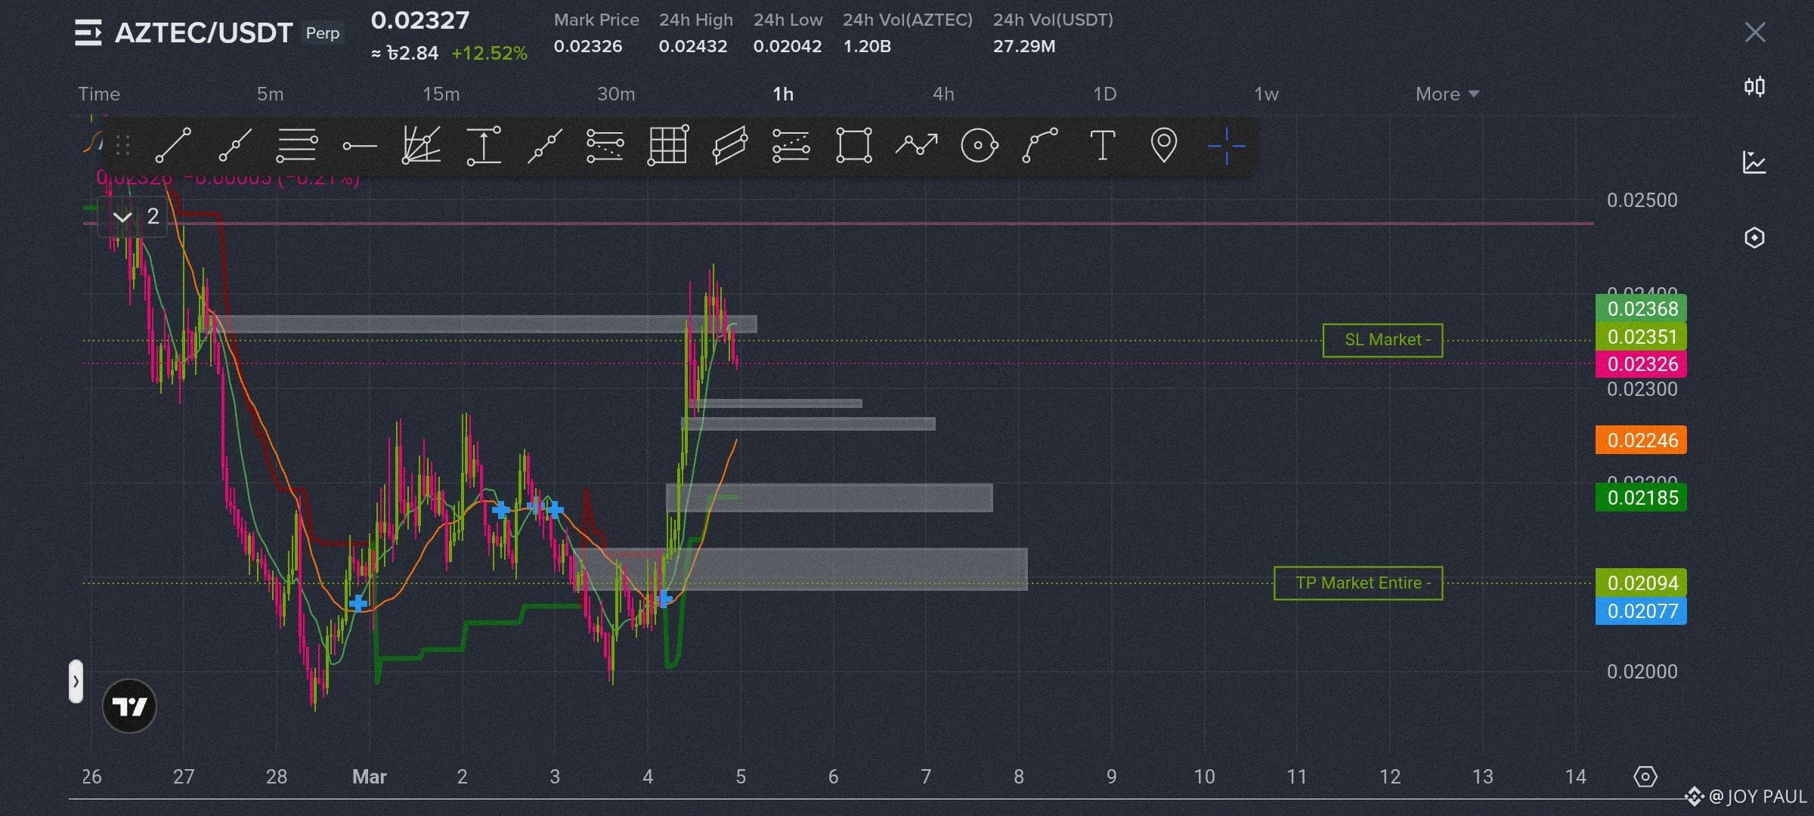The height and width of the screenshot is (816, 1814).
Task: Select the circle shape tool
Action: [979, 145]
